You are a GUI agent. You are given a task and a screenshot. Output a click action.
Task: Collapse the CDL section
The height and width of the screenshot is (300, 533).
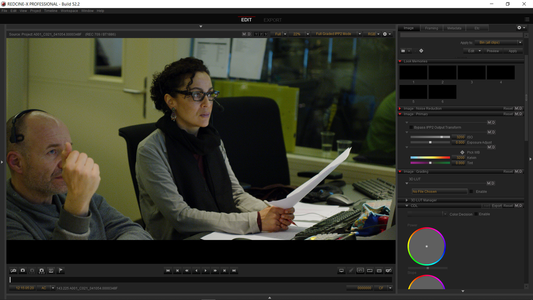[x=407, y=206]
